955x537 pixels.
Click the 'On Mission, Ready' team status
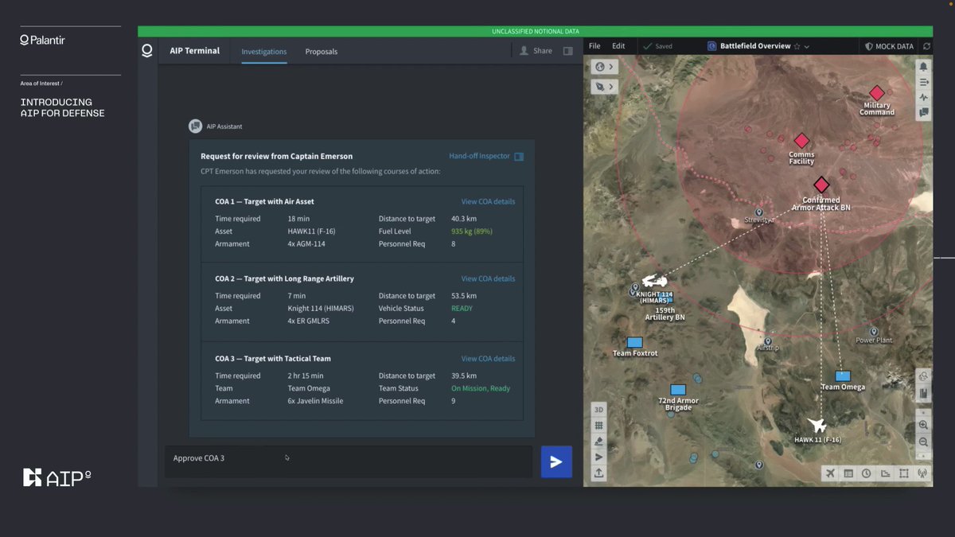(481, 388)
